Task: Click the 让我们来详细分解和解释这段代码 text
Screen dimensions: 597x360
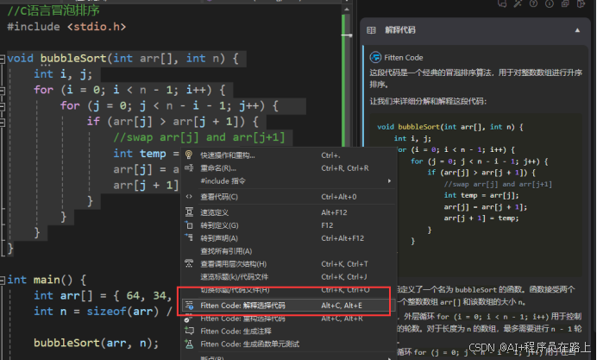Action: (428, 101)
